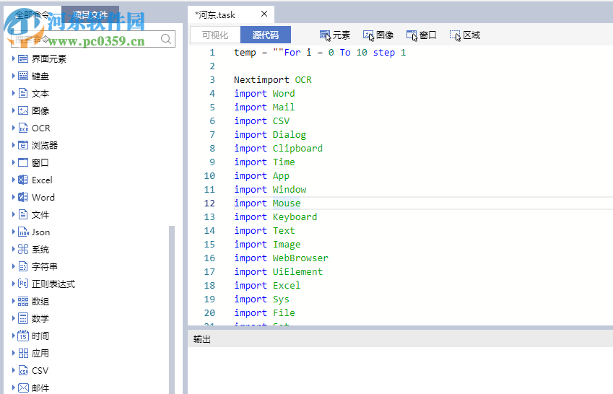Click the keyboard (键盘) category icon
613x394 pixels.
click(23, 76)
